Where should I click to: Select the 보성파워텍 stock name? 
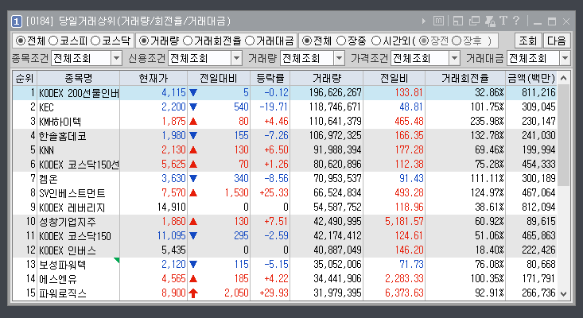click(x=63, y=265)
